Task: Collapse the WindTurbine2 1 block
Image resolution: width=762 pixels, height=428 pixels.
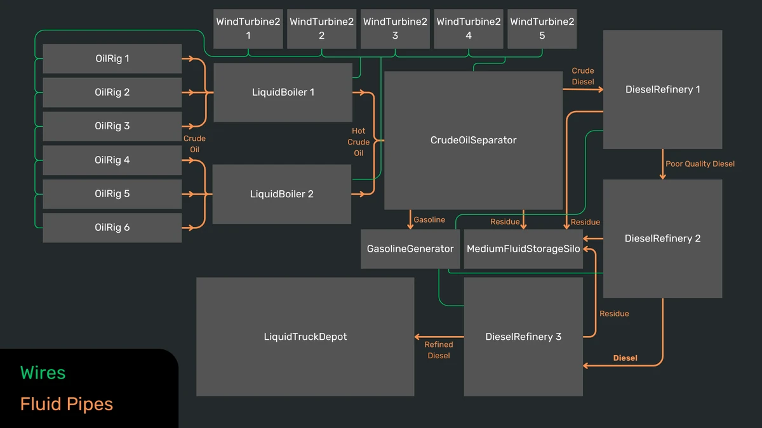Action: (x=248, y=28)
